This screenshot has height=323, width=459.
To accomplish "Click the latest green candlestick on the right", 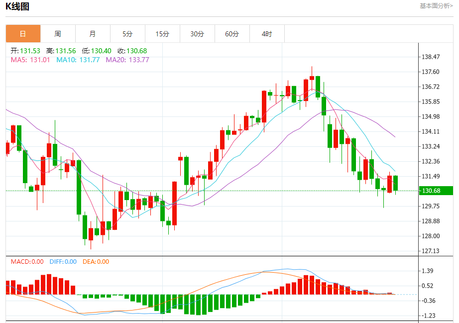I will (x=395, y=183).
